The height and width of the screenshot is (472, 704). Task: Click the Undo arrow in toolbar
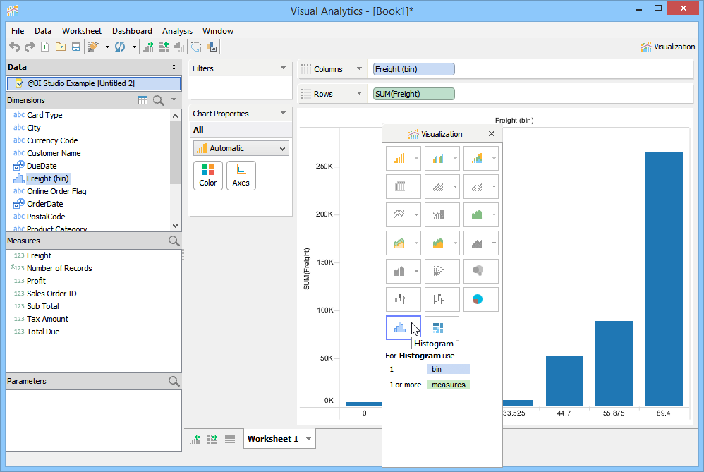[x=15, y=47]
